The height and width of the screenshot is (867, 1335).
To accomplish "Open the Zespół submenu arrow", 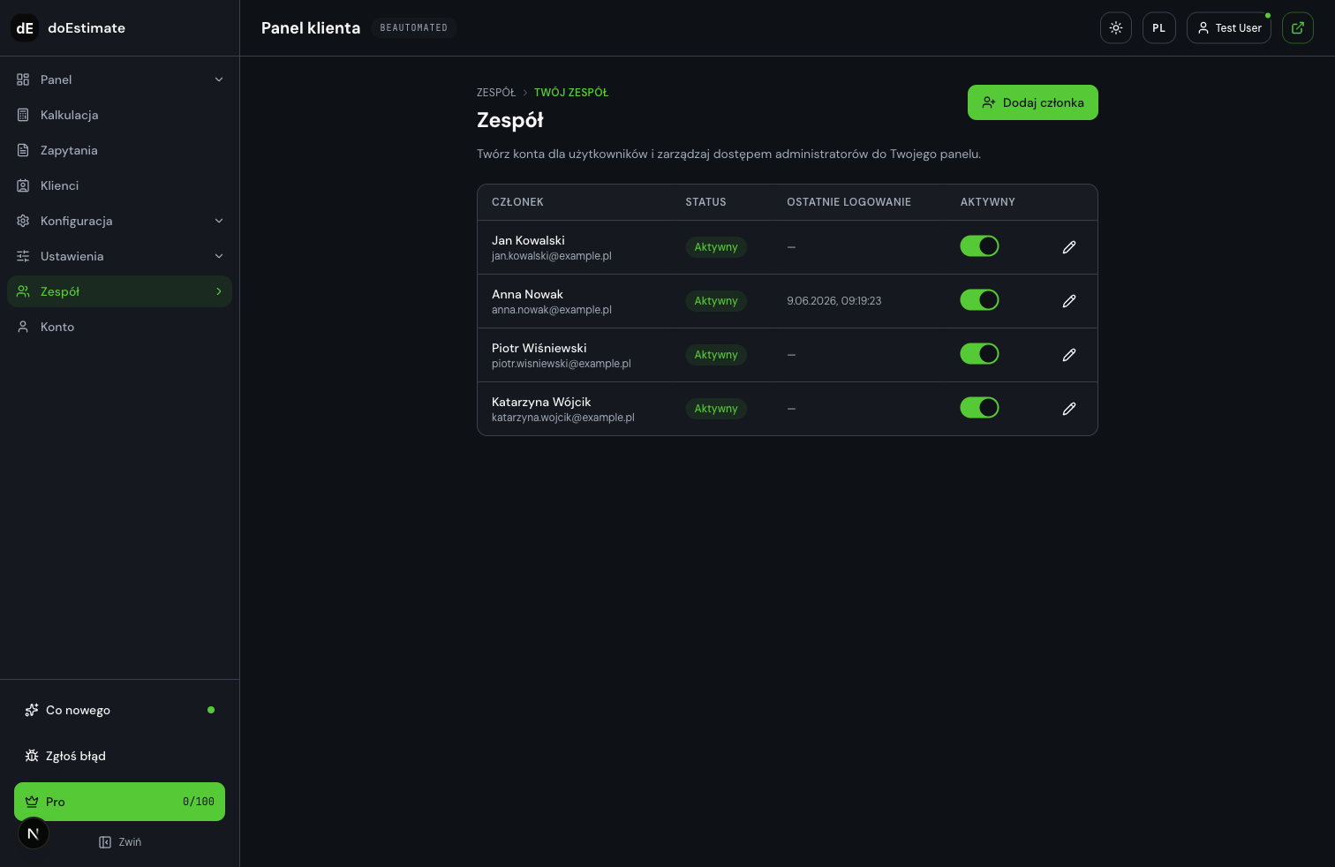I will tap(219, 291).
